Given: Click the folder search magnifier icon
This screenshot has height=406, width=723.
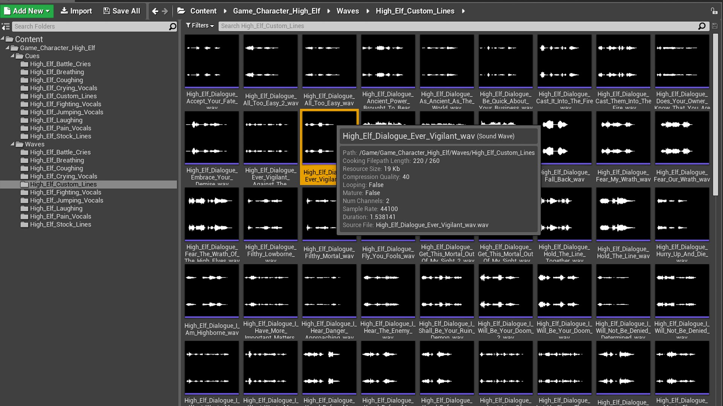Looking at the screenshot, I should pos(172,26).
